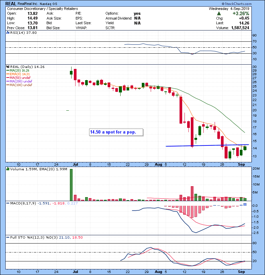This screenshot has width=265, height=275.
Task: Click the Nasdaq GS exchange label
Action: pyautogui.click(x=48, y=4)
